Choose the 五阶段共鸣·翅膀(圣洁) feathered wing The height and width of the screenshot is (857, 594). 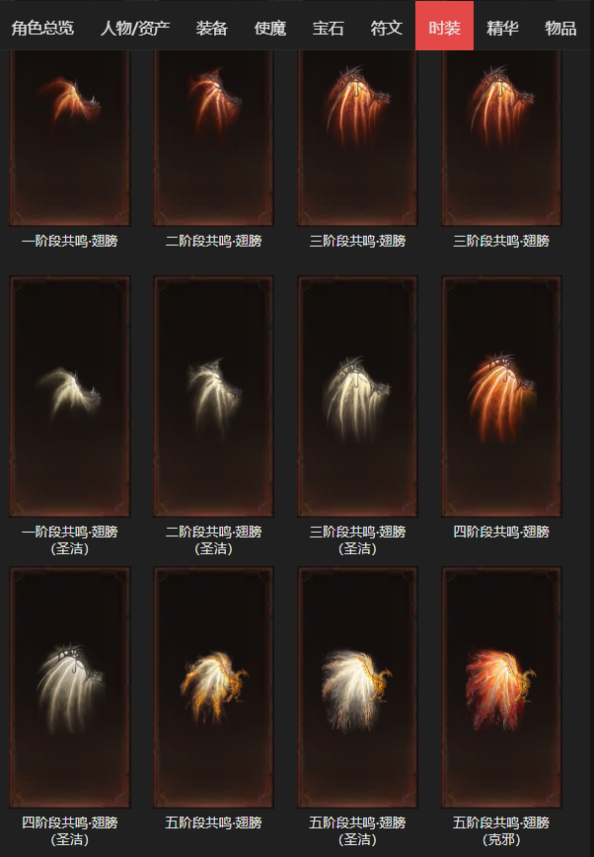click(x=357, y=687)
